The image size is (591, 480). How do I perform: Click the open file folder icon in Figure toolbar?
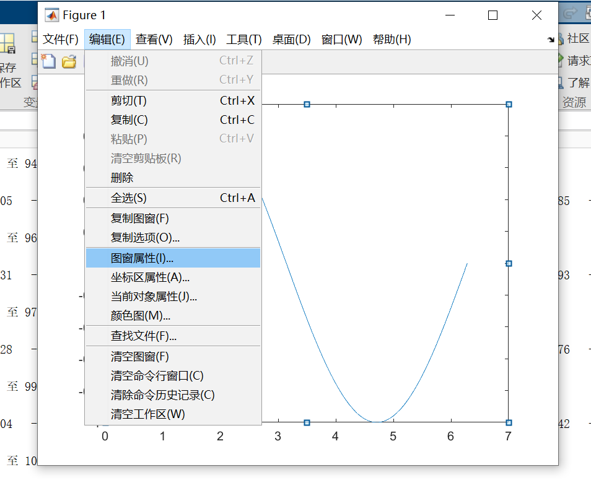(x=68, y=61)
